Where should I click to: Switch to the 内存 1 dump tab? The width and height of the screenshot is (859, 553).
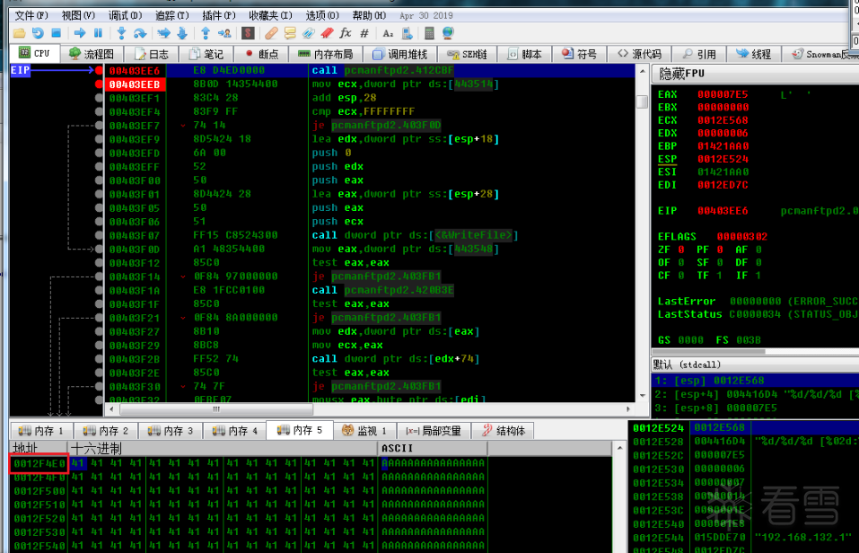[41, 431]
